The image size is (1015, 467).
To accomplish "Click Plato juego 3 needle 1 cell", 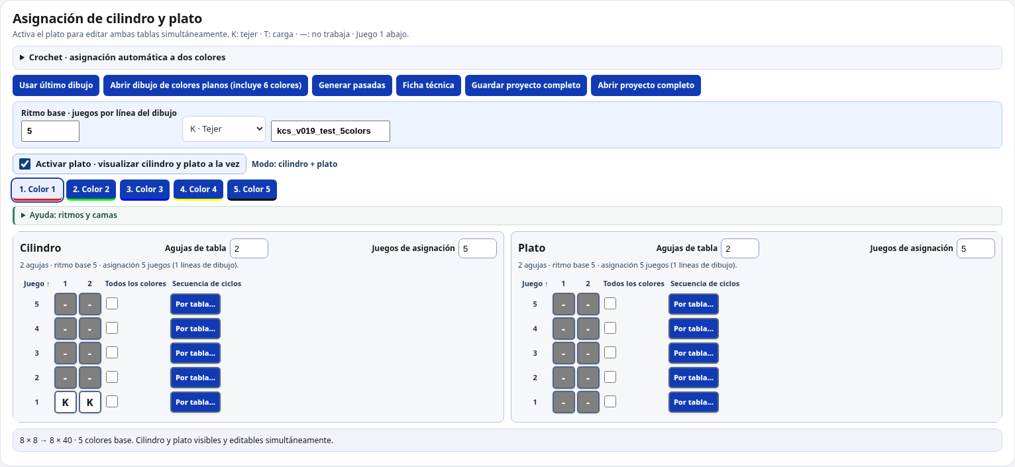I will 564,353.
